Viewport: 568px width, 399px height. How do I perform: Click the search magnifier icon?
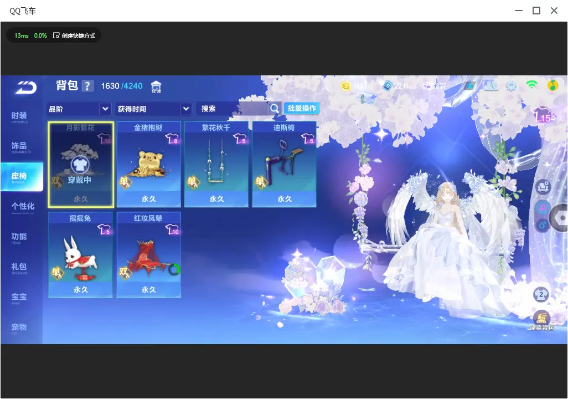pyautogui.click(x=274, y=108)
